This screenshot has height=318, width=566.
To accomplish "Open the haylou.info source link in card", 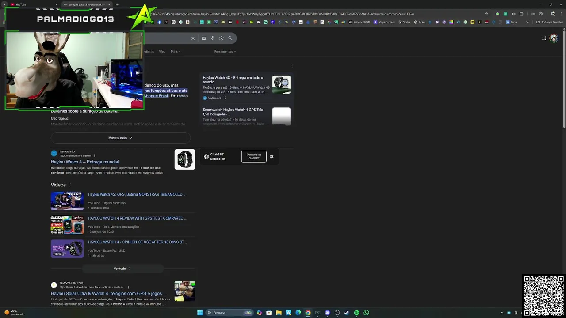I will point(212,98).
